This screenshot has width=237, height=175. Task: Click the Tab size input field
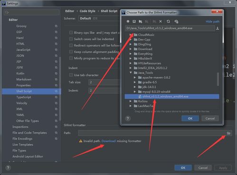(104, 82)
